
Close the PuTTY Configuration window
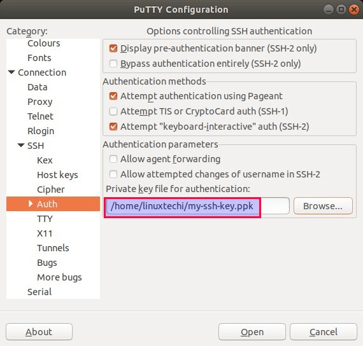pos(354,10)
